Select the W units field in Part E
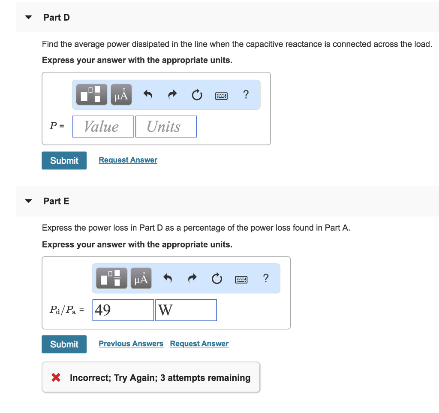 (x=186, y=310)
